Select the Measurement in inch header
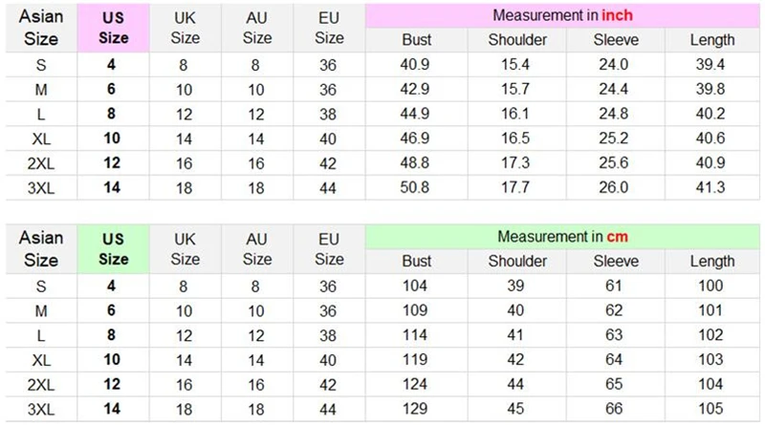The height and width of the screenshot is (425, 765). click(562, 15)
